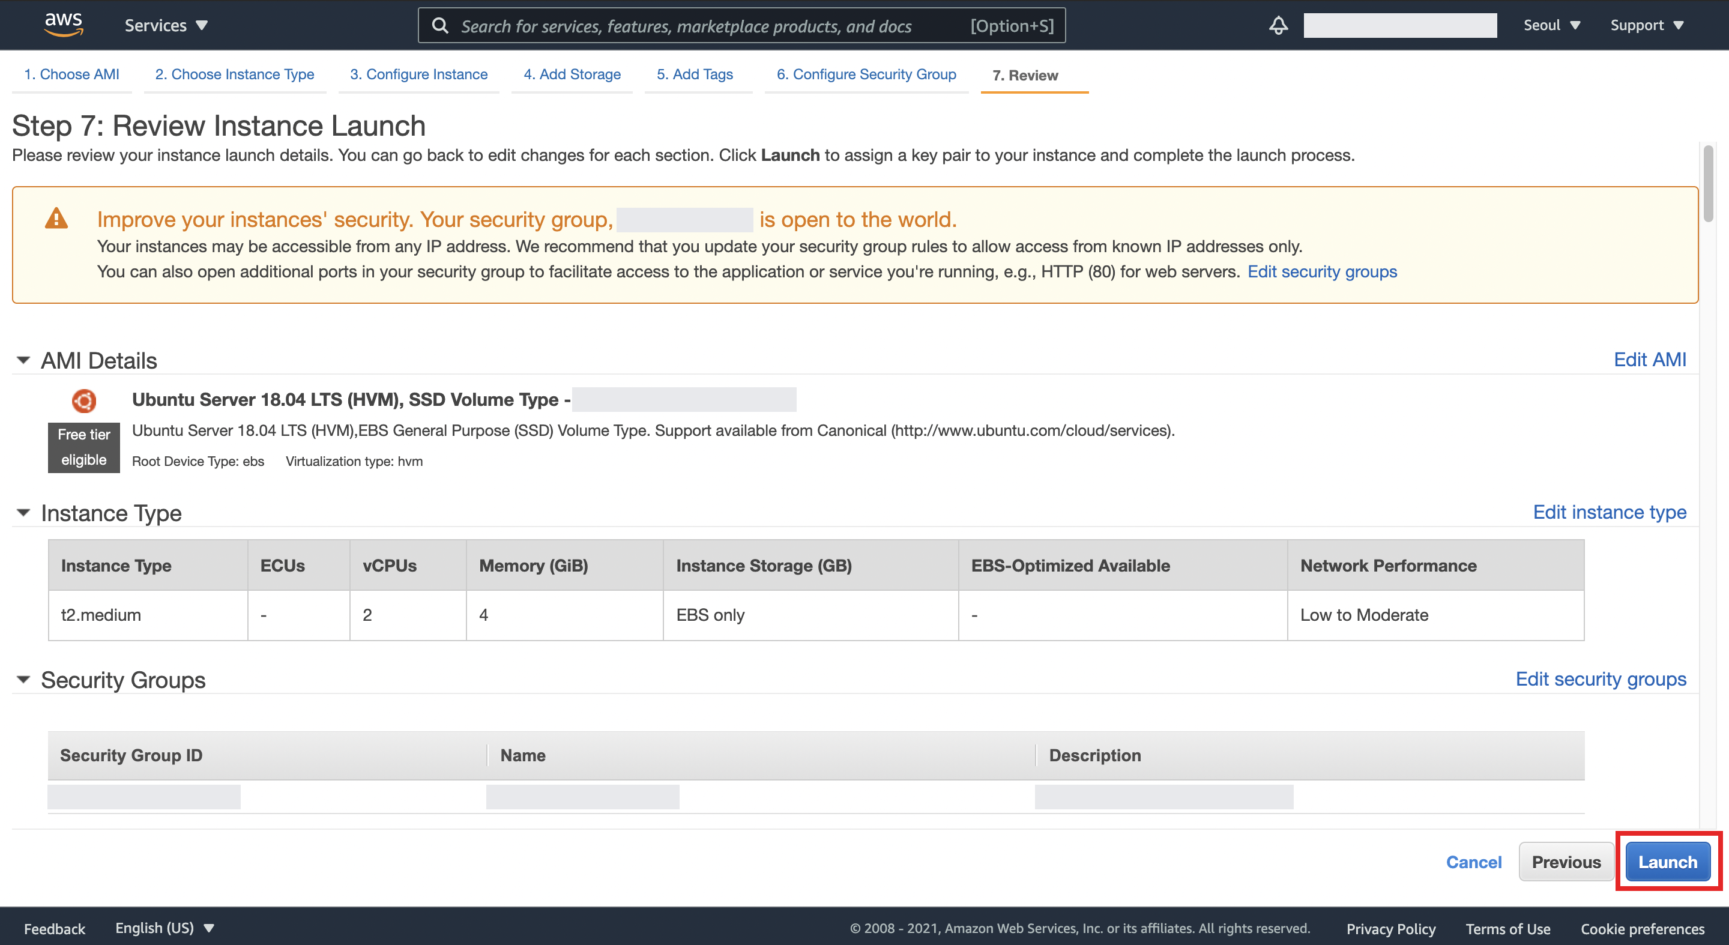1729x945 pixels.
Task: Click the search magnifier icon
Action: [x=439, y=25]
